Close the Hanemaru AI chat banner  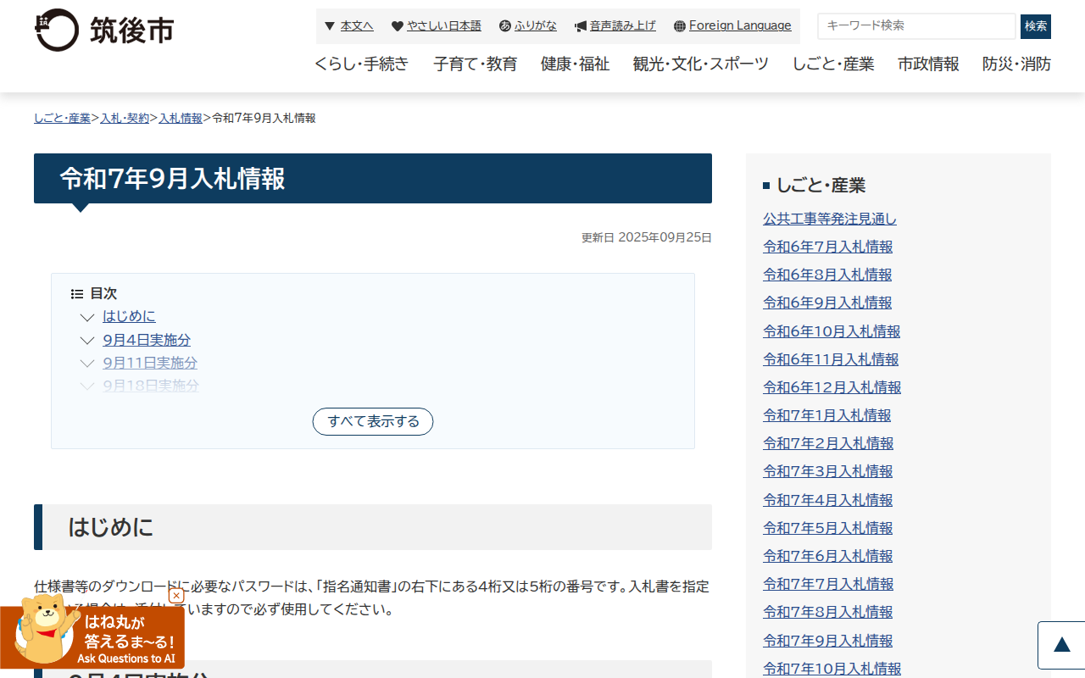click(x=176, y=596)
